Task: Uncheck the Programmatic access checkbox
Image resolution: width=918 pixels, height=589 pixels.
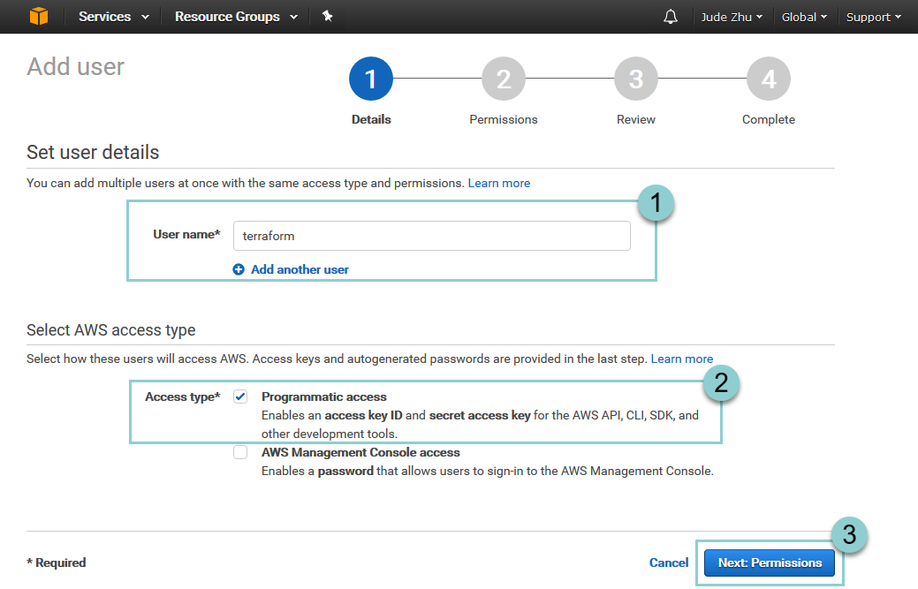Action: [240, 397]
